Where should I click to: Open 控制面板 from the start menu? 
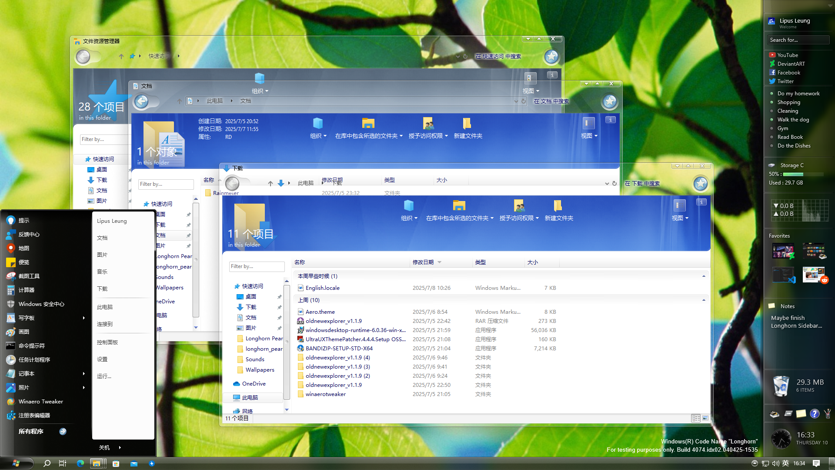coord(107,342)
